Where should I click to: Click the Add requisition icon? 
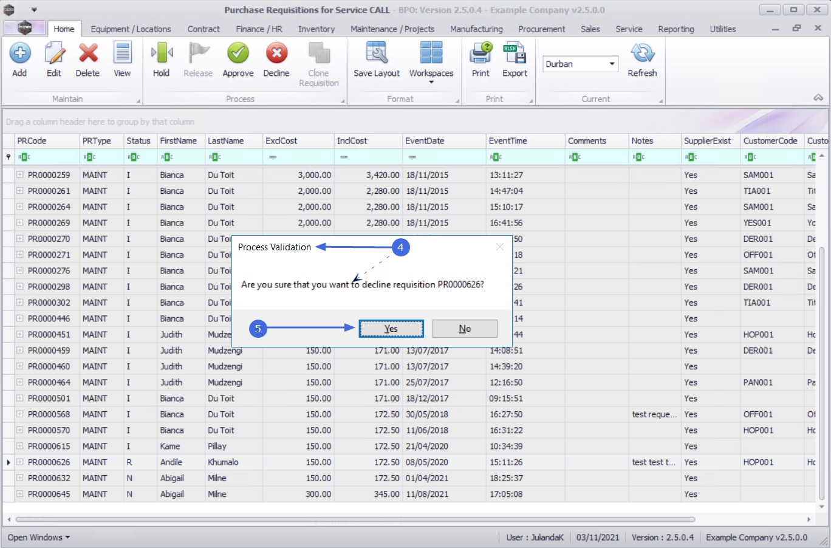pos(19,53)
